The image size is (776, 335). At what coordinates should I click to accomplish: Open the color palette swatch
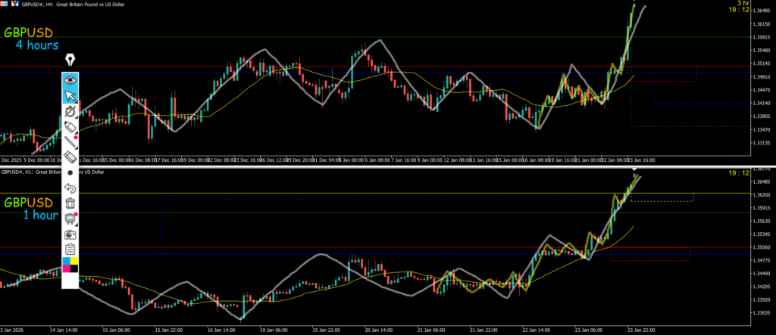(x=70, y=265)
